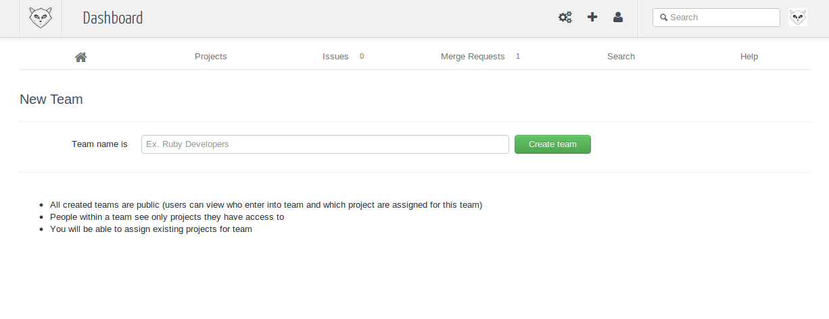The image size is (829, 319).
Task: Focus the Team name input field
Action: point(325,144)
